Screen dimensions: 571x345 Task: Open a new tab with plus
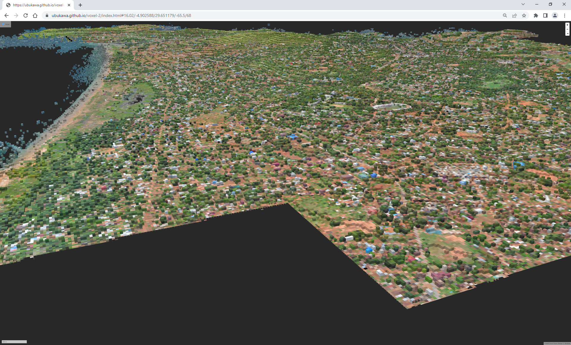coord(80,5)
